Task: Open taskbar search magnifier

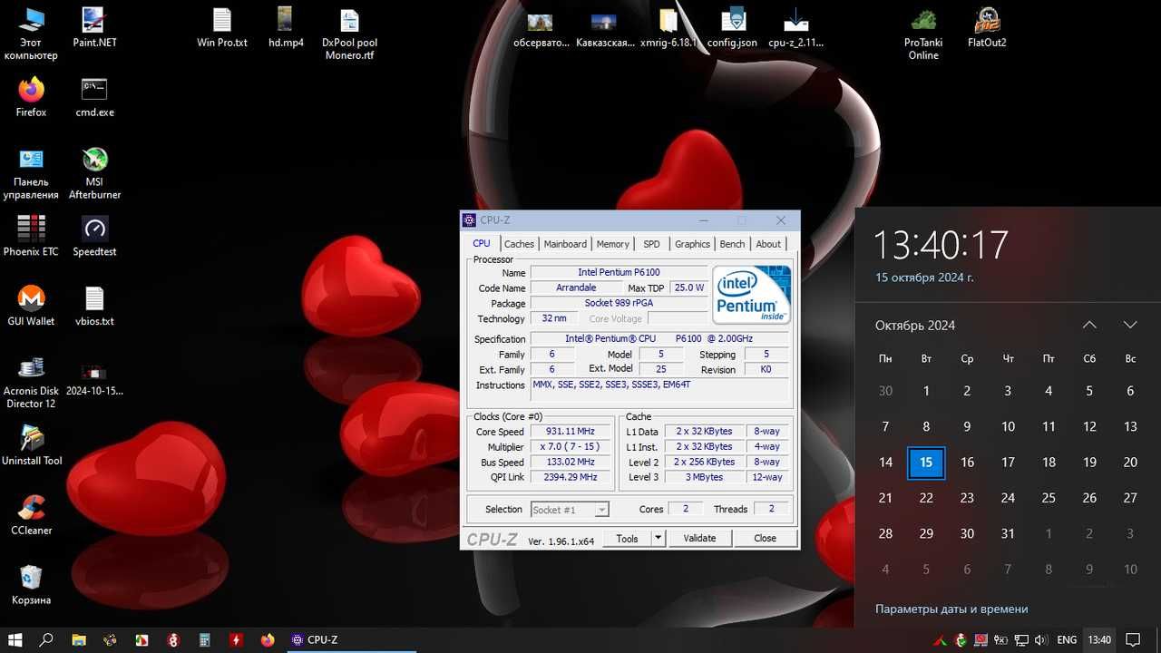Action: coord(47,639)
